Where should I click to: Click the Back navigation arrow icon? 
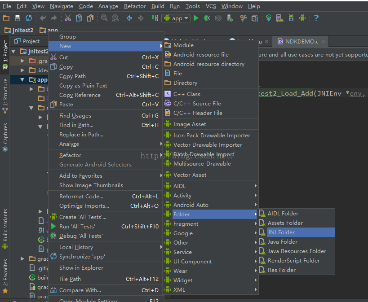click(x=129, y=18)
